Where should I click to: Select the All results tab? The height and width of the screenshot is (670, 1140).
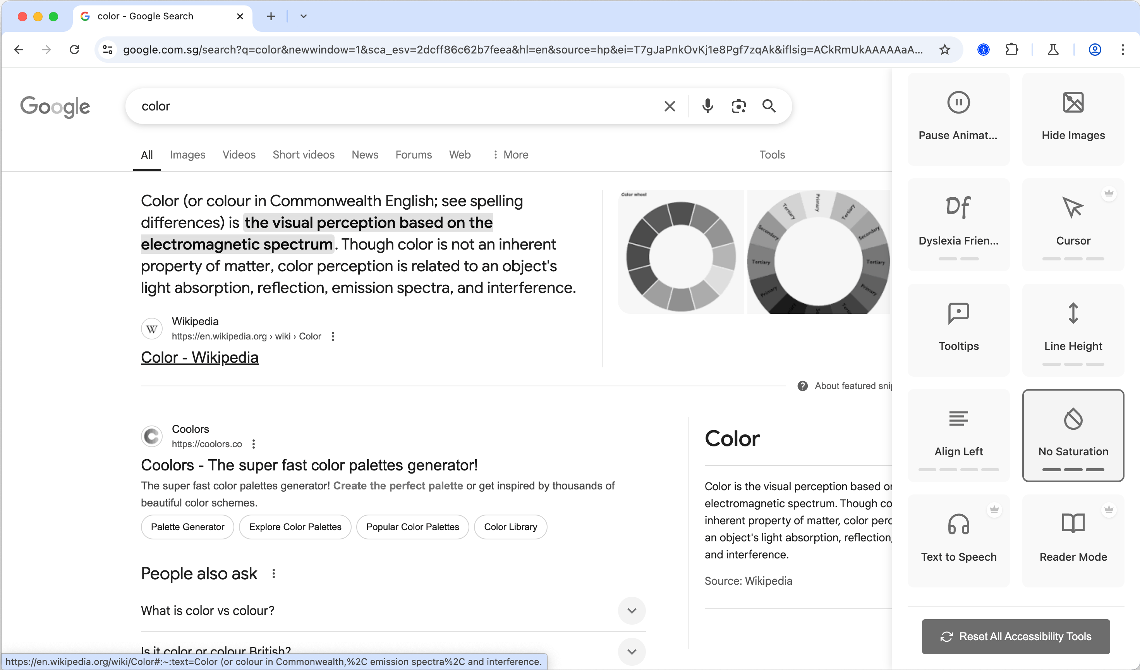pos(147,155)
